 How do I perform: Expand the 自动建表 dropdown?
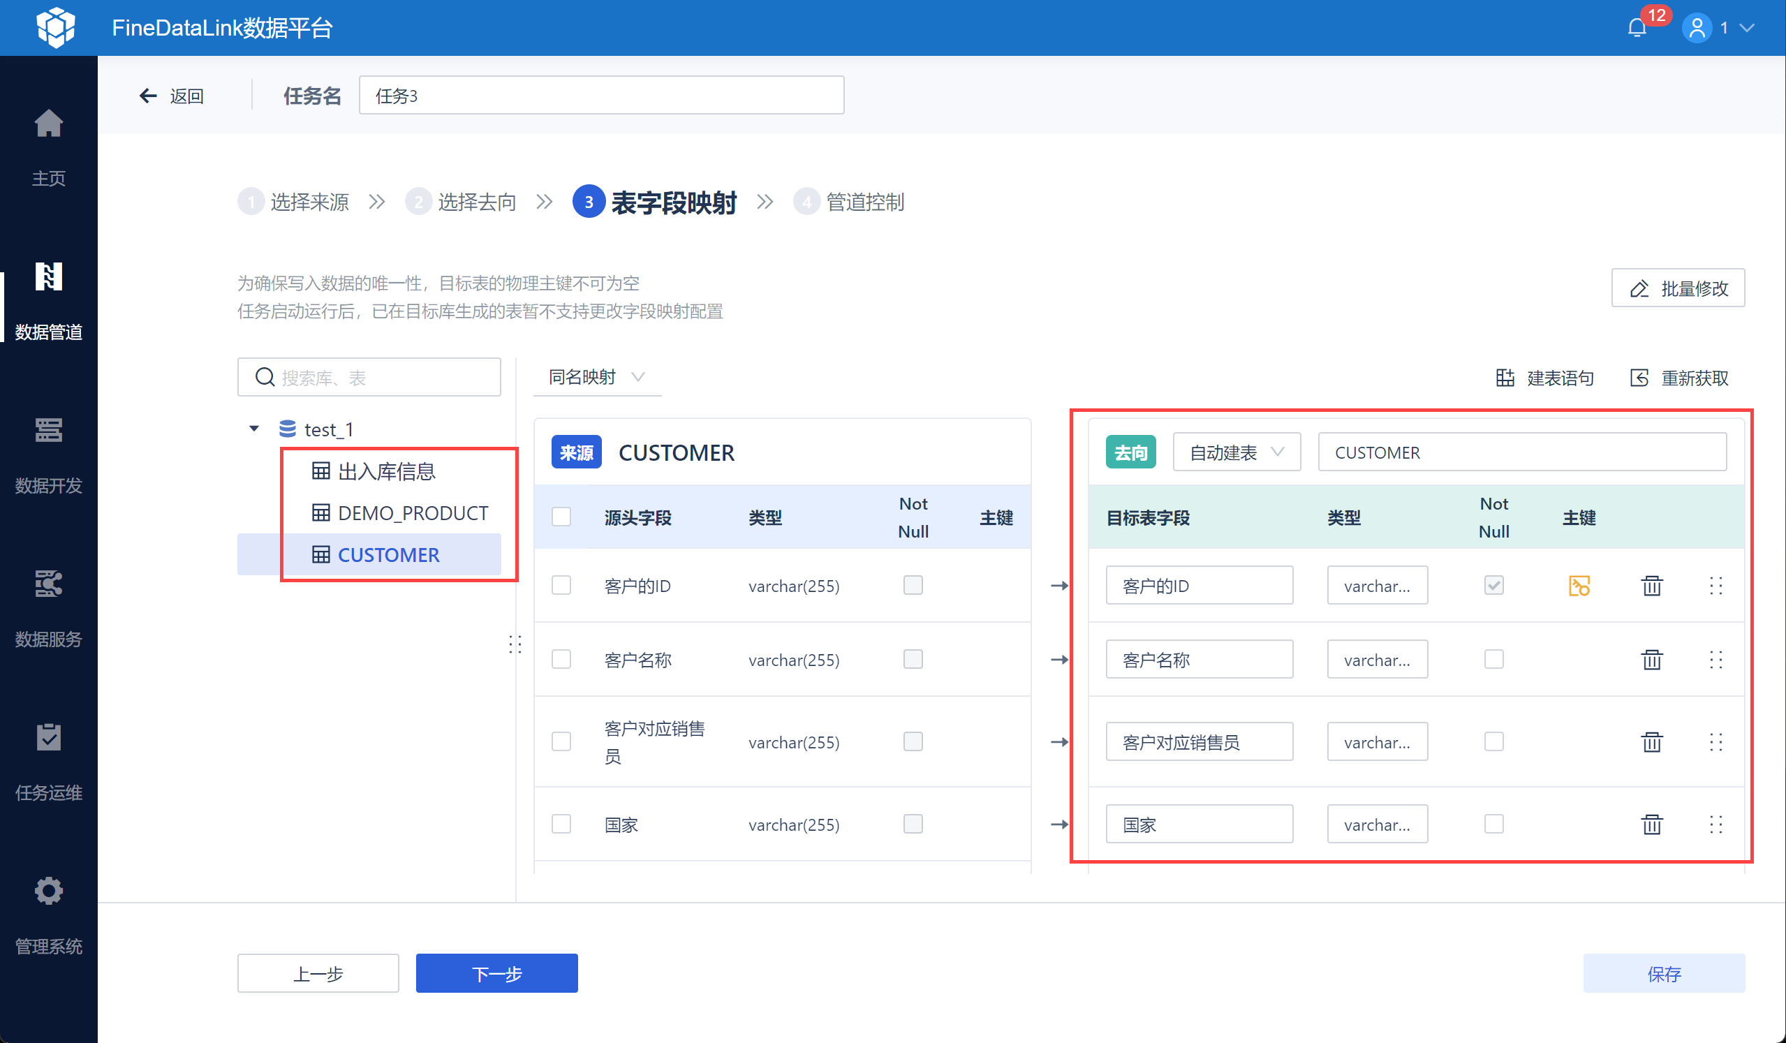pos(1236,452)
